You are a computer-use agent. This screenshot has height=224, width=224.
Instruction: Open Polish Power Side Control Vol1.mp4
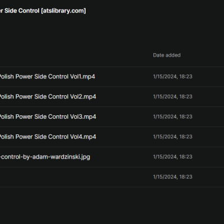48,77
